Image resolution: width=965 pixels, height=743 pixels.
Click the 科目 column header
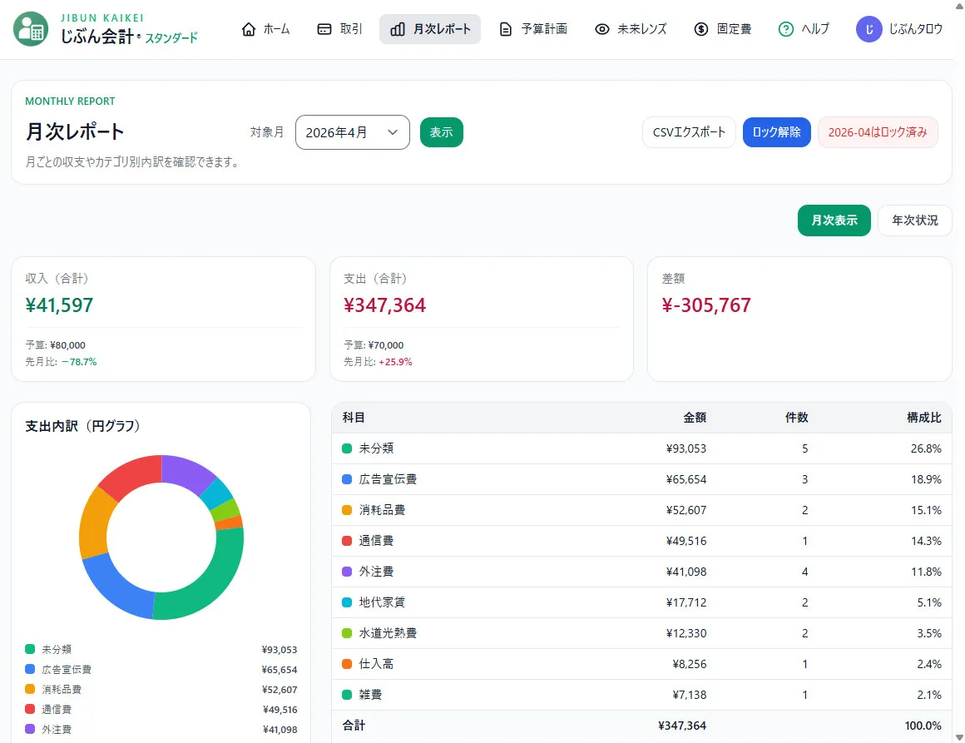[x=354, y=418]
